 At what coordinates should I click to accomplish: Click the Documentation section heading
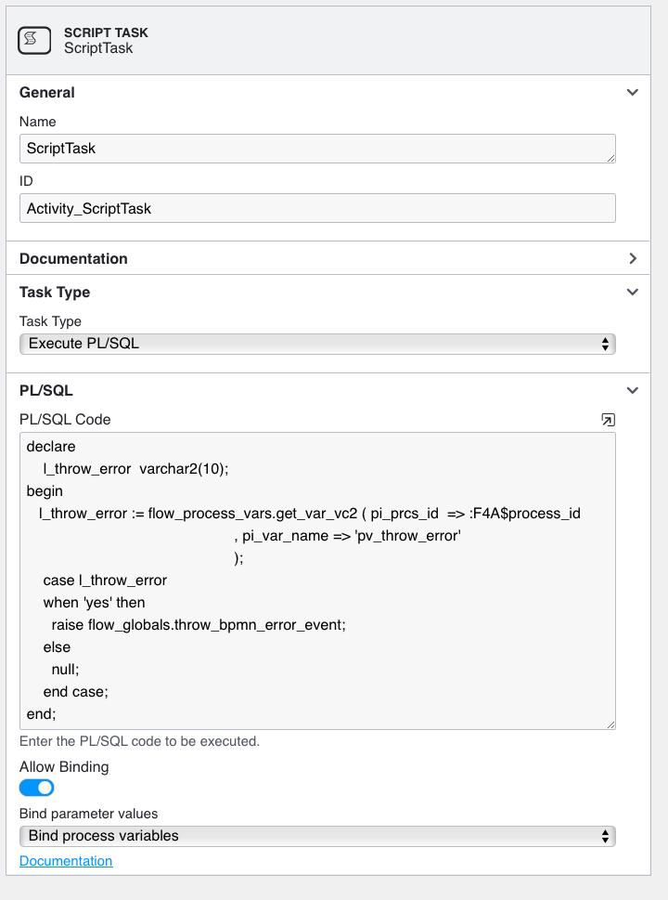[73, 259]
